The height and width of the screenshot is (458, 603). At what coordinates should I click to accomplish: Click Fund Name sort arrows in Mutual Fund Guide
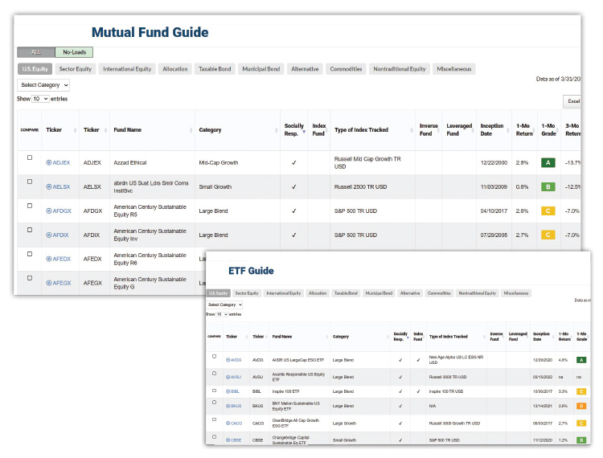click(191, 130)
